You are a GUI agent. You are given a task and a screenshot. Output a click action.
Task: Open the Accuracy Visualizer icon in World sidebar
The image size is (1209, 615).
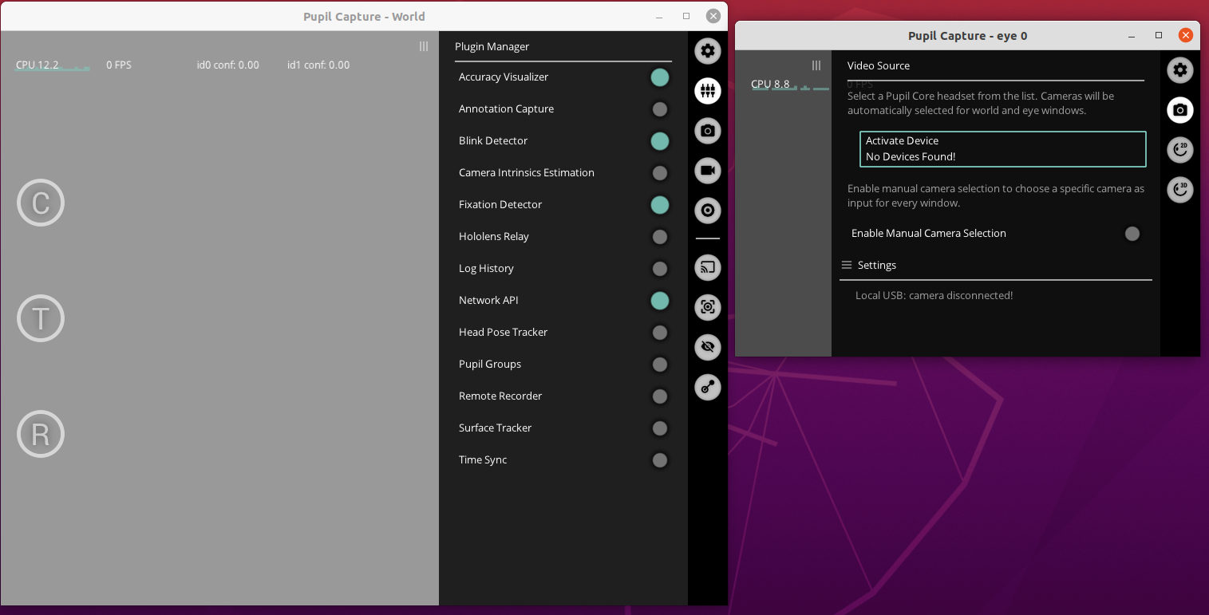click(x=707, y=307)
